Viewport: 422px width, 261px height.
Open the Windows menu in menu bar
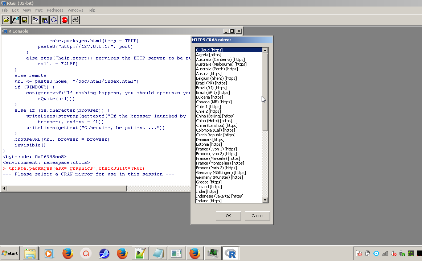[75, 10]
